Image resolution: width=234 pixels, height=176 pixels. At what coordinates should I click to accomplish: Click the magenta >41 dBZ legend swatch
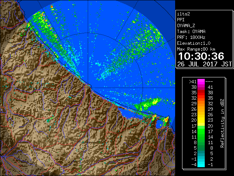201,82
